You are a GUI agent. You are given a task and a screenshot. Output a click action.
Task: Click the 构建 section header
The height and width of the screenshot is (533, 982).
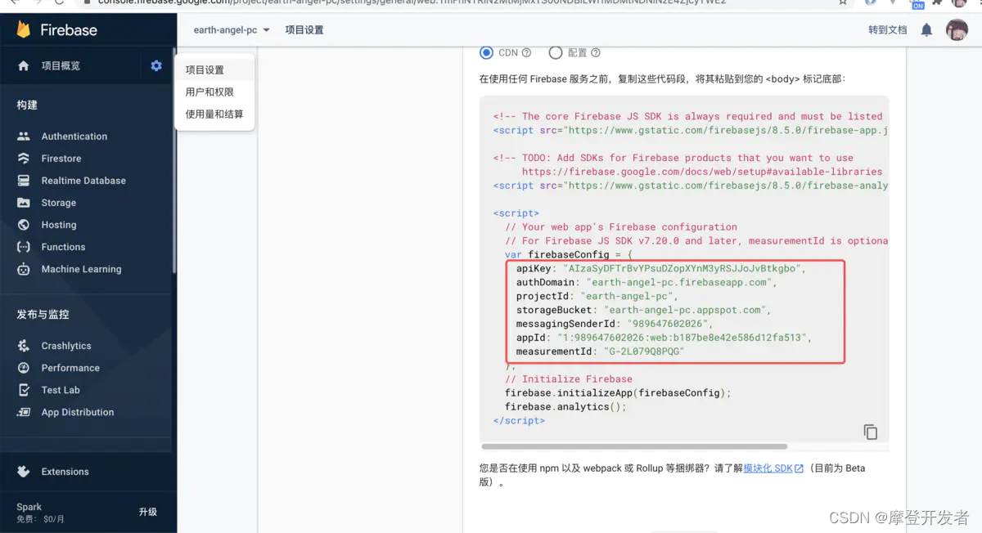coord(27,105)
